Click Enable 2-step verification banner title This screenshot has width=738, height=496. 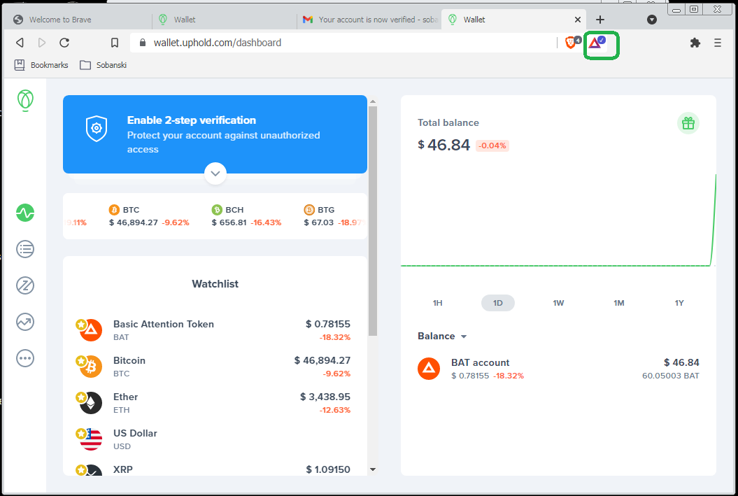(x=192, y=120)
